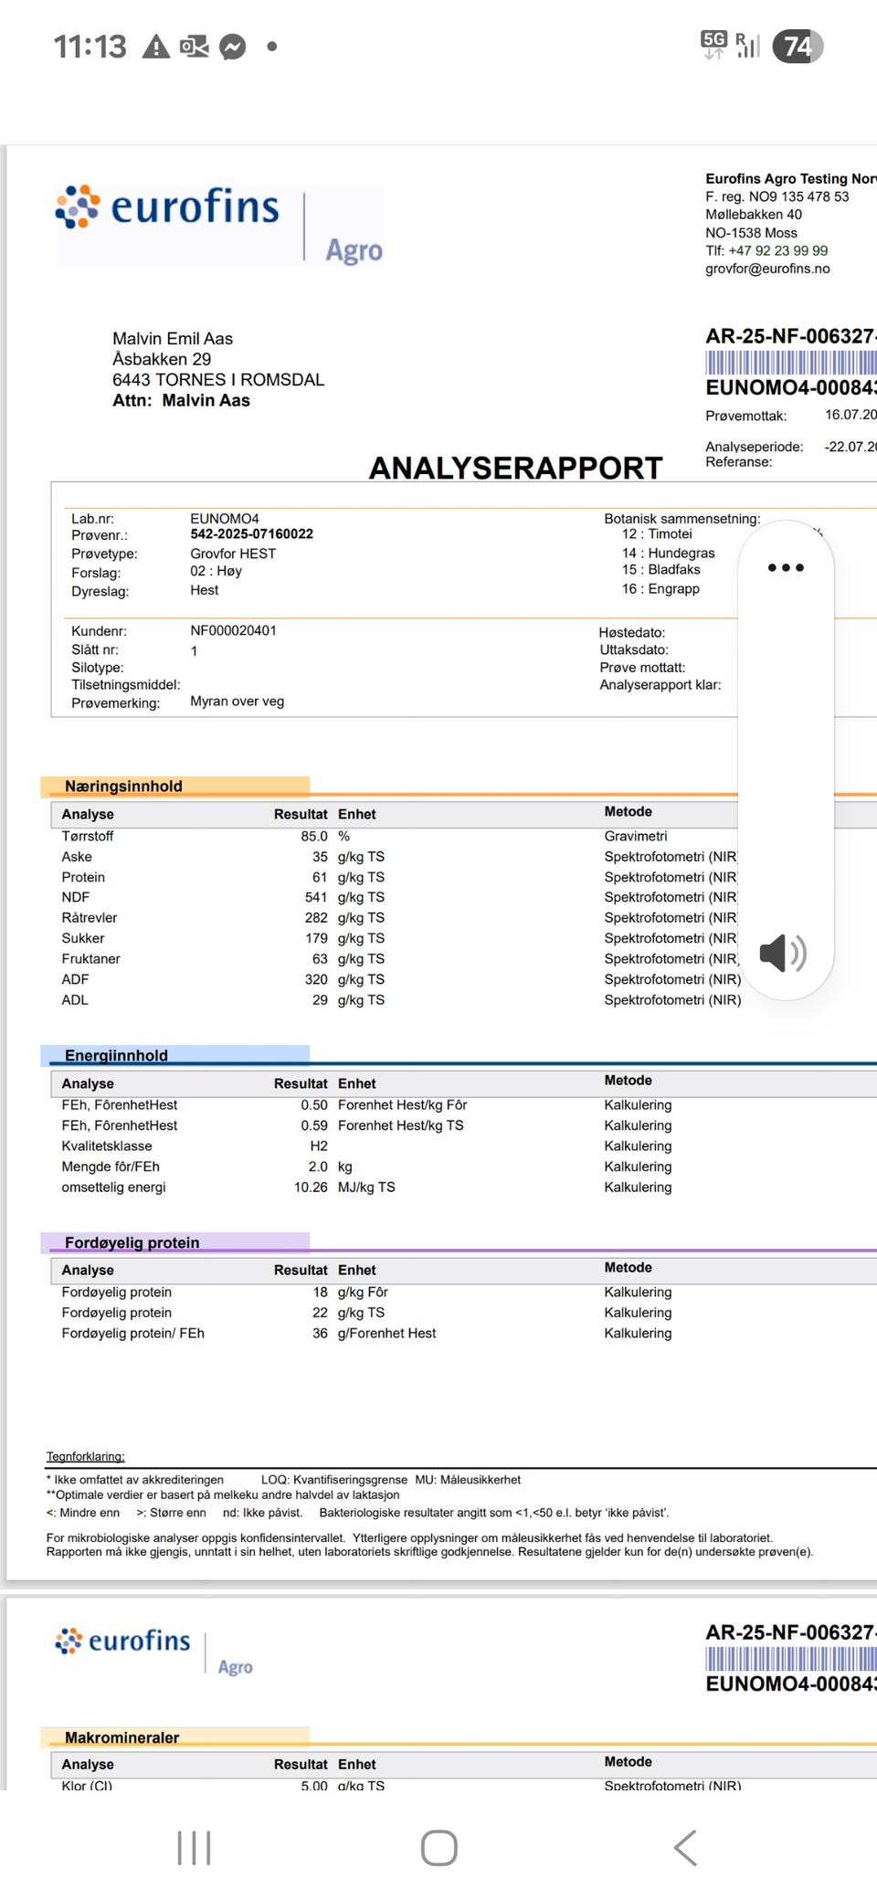Viewport: 877px width, 1900px height.
Task: Tap the Fordøyelig protein value 18
Action: click(320, 1292)
